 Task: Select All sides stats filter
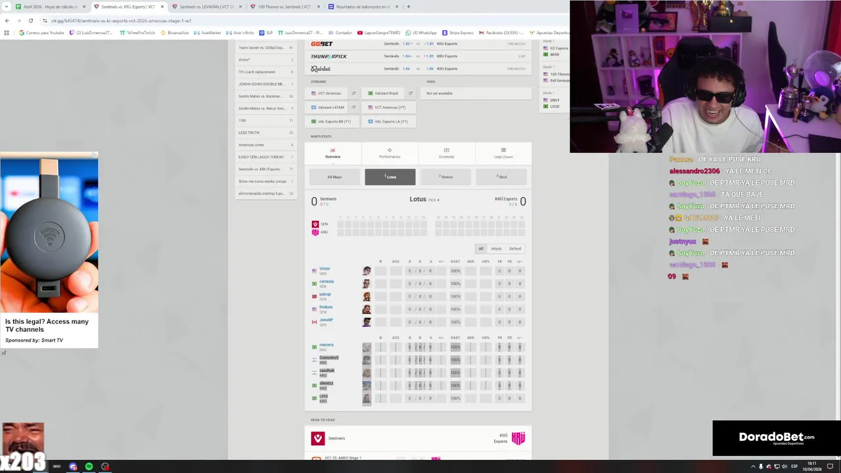(x=481, y=248)
